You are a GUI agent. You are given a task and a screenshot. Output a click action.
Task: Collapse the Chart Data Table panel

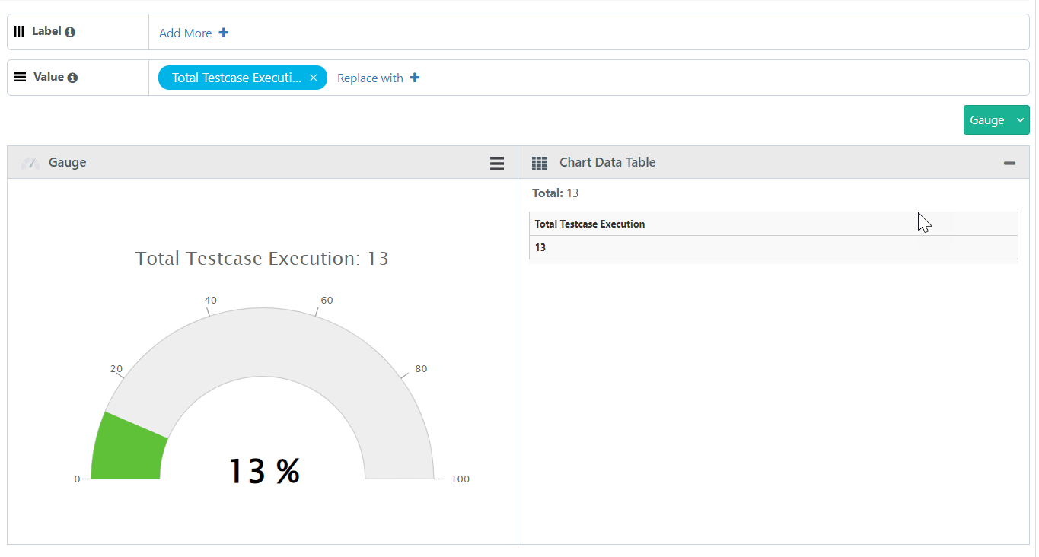(1009, 163)
